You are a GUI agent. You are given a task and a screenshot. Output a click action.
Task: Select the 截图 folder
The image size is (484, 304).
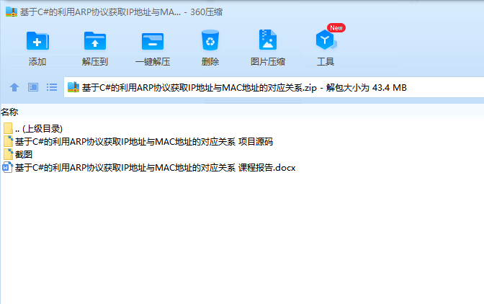18,154
